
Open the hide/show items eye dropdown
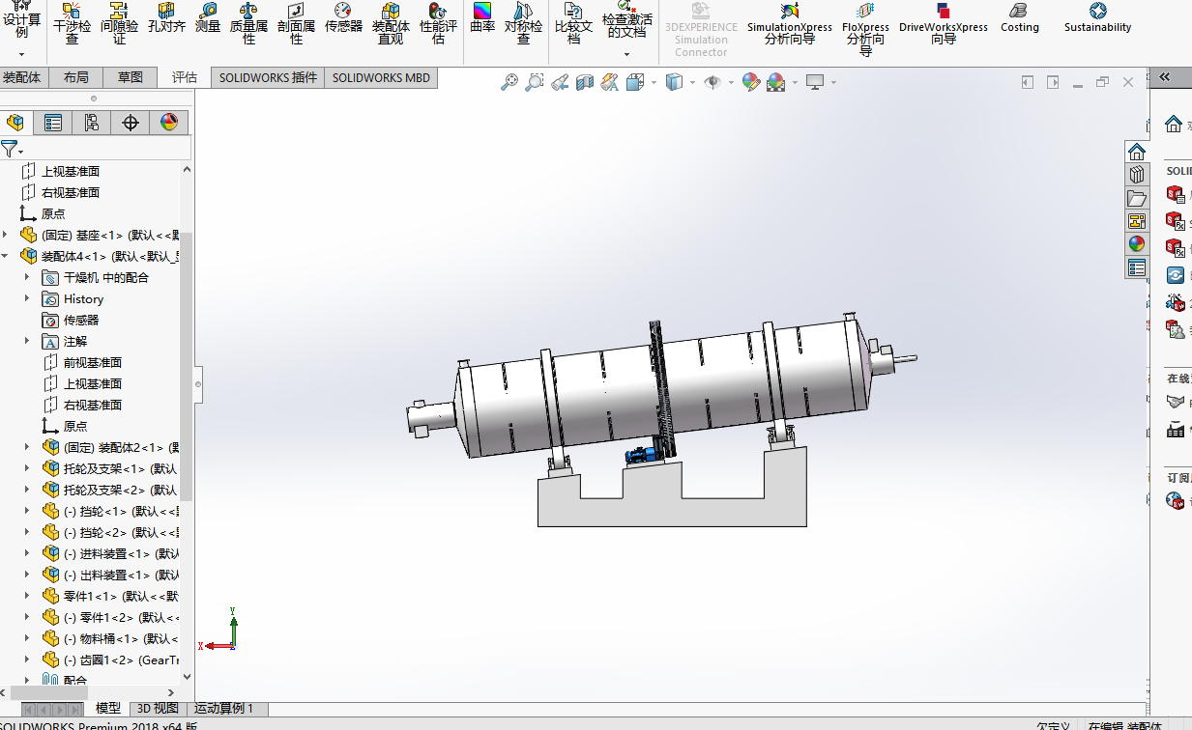pos(716,83)
